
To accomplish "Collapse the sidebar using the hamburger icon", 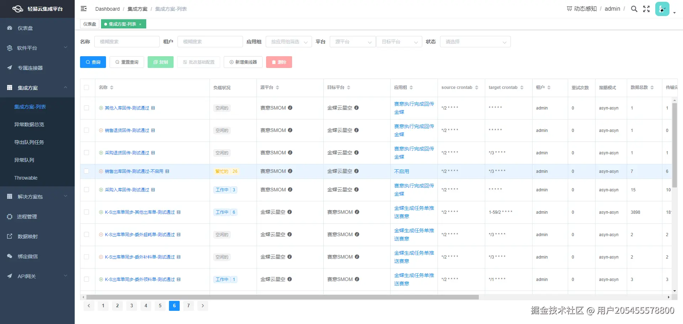I will pyautogui.click(x=83, y=9).
